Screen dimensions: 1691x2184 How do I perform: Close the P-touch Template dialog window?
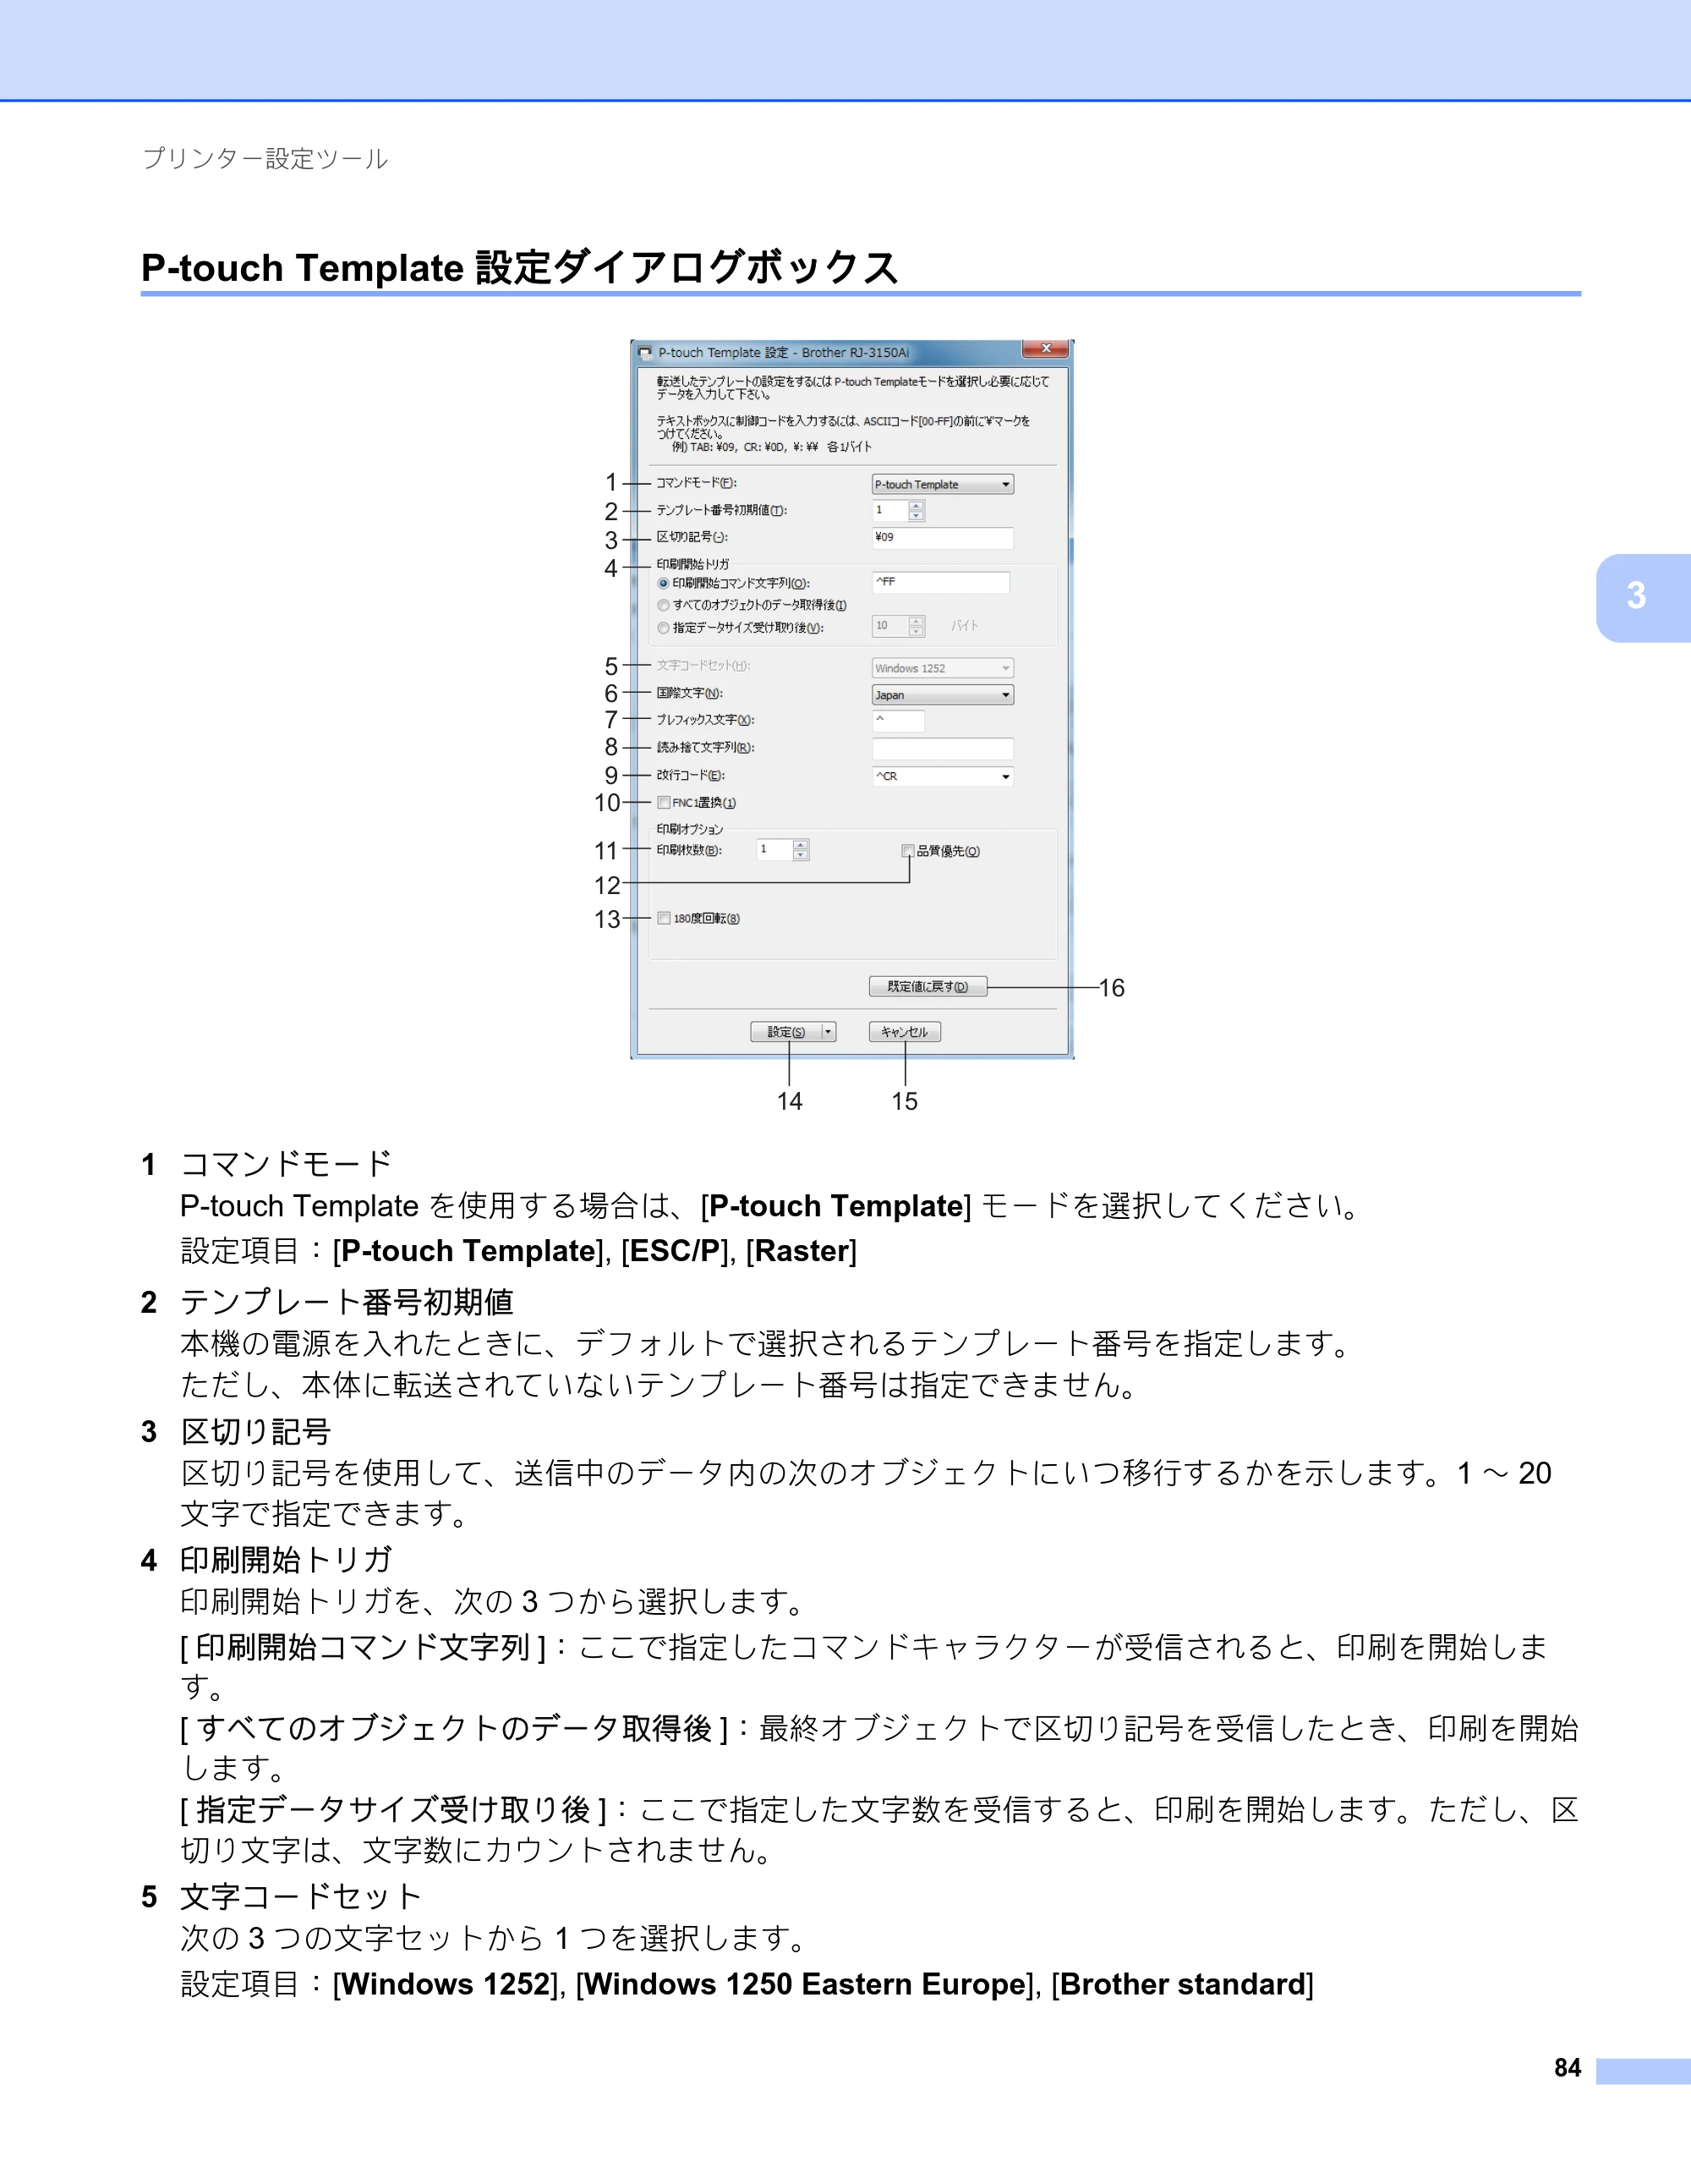(x=1045, y=348)
